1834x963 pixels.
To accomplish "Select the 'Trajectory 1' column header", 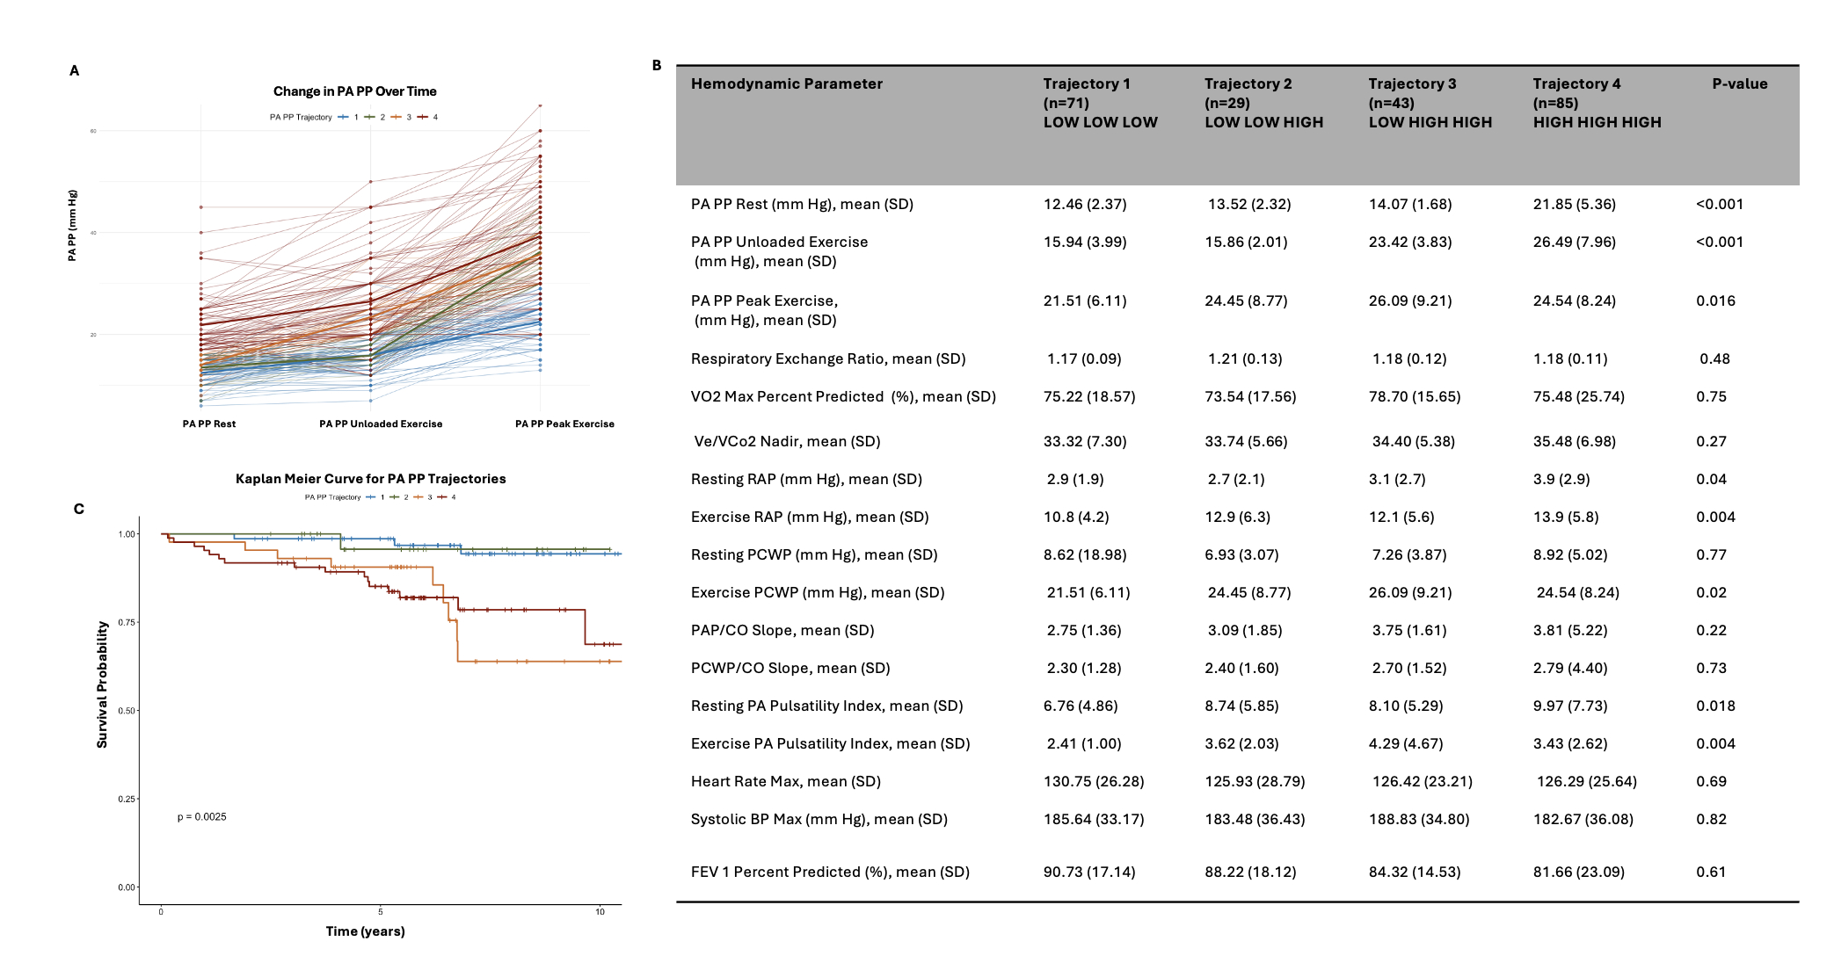I will pyautogui.click(x=1087, y=83).
